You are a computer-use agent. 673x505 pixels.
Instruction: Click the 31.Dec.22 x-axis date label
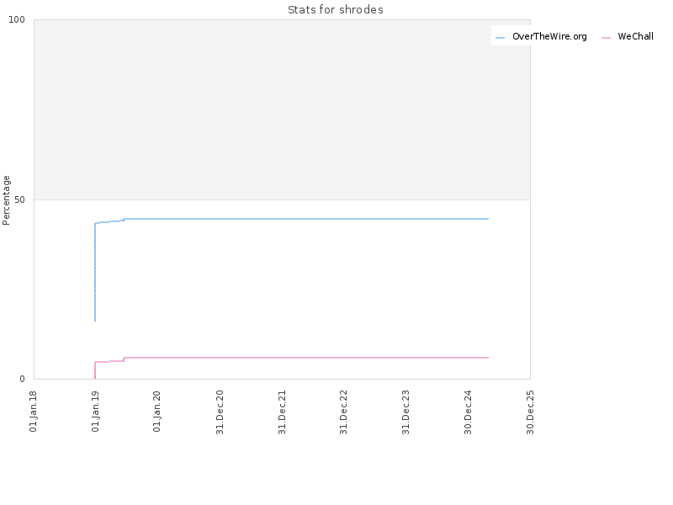click(344, 412)
